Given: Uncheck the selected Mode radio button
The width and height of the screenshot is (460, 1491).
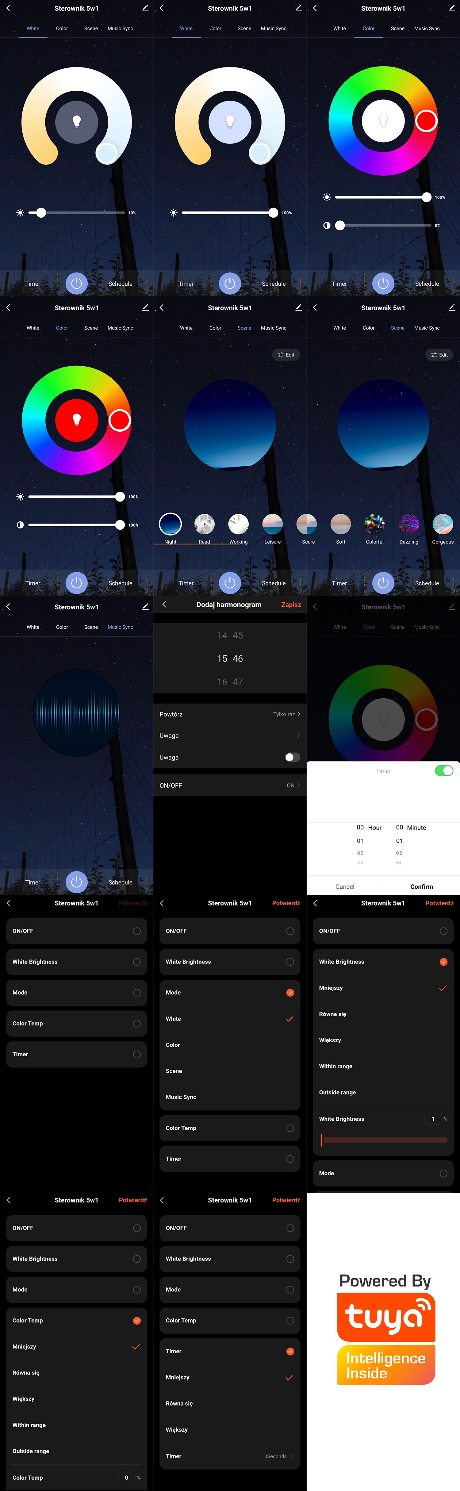Looking at the screenshot, I should tap(290, 993).
